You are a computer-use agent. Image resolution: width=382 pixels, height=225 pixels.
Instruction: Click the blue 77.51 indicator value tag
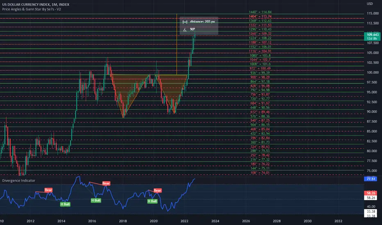tap(371, 179)
